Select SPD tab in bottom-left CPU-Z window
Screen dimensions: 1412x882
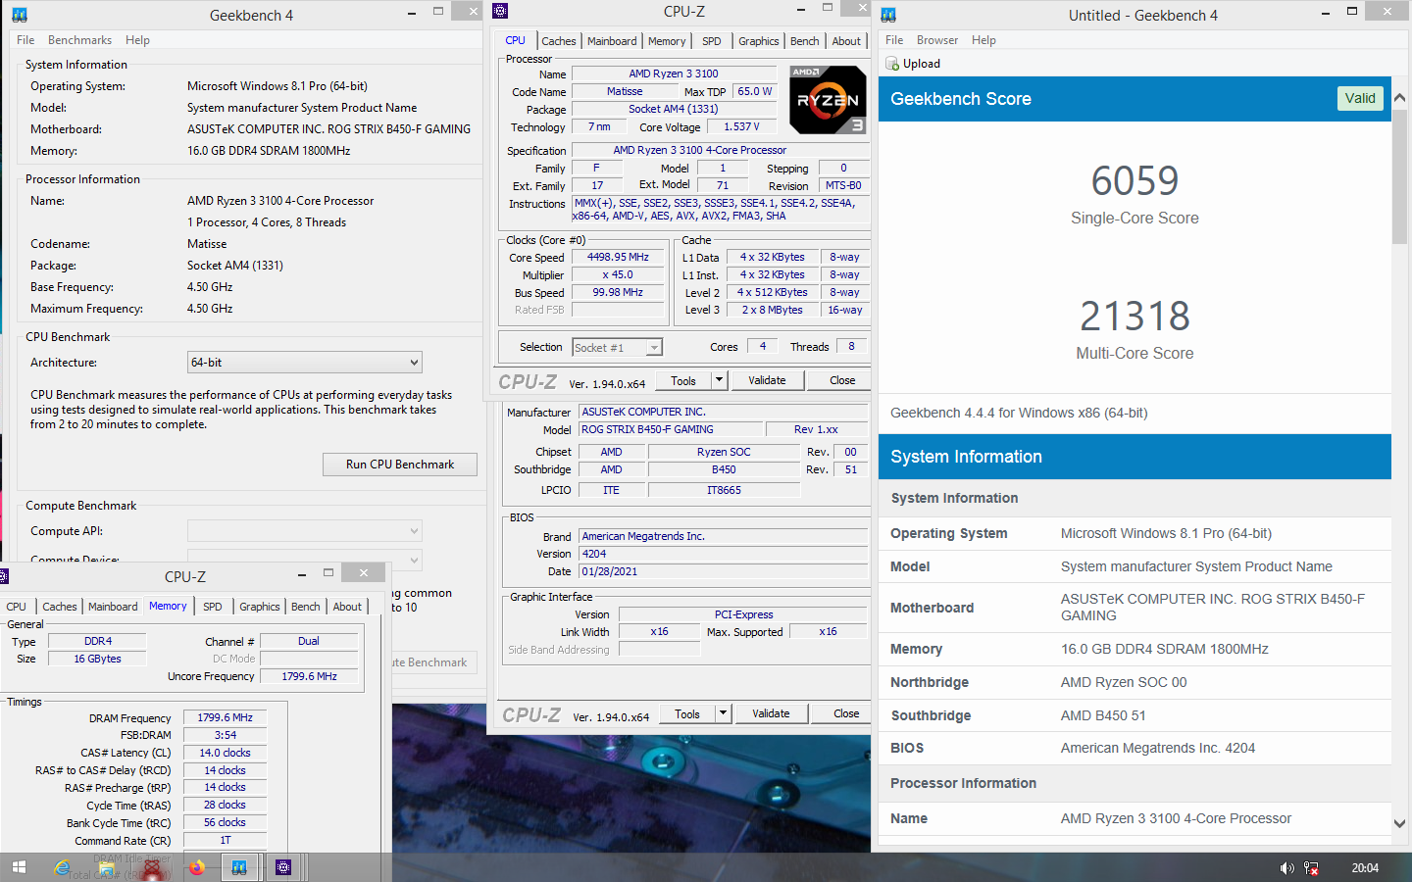point(213,607)
